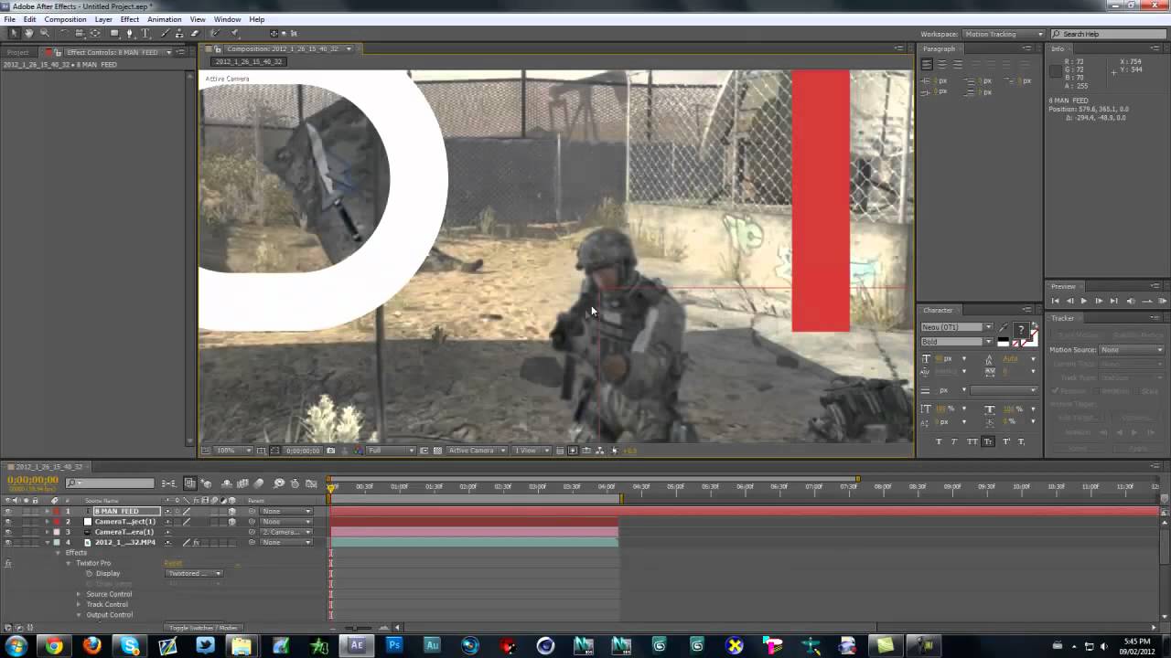
Task: Click the 2012_1_26_15_40_32 composition breadcrumb
Action: pos(249,61)
